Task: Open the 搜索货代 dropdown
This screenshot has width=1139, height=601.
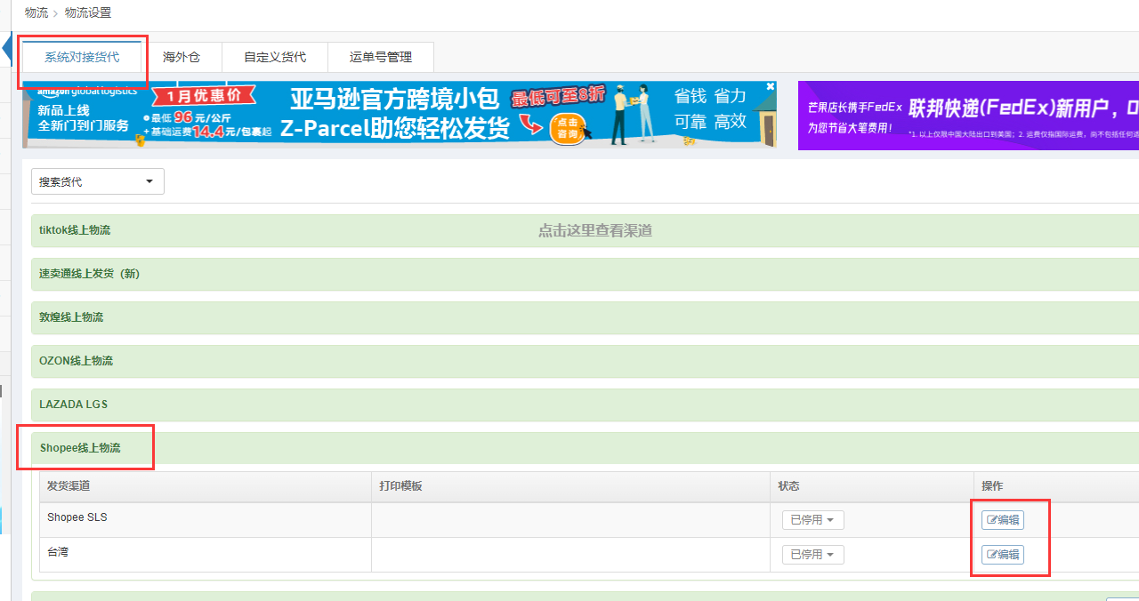Action: pyautogui.click(x=98, y=181)
